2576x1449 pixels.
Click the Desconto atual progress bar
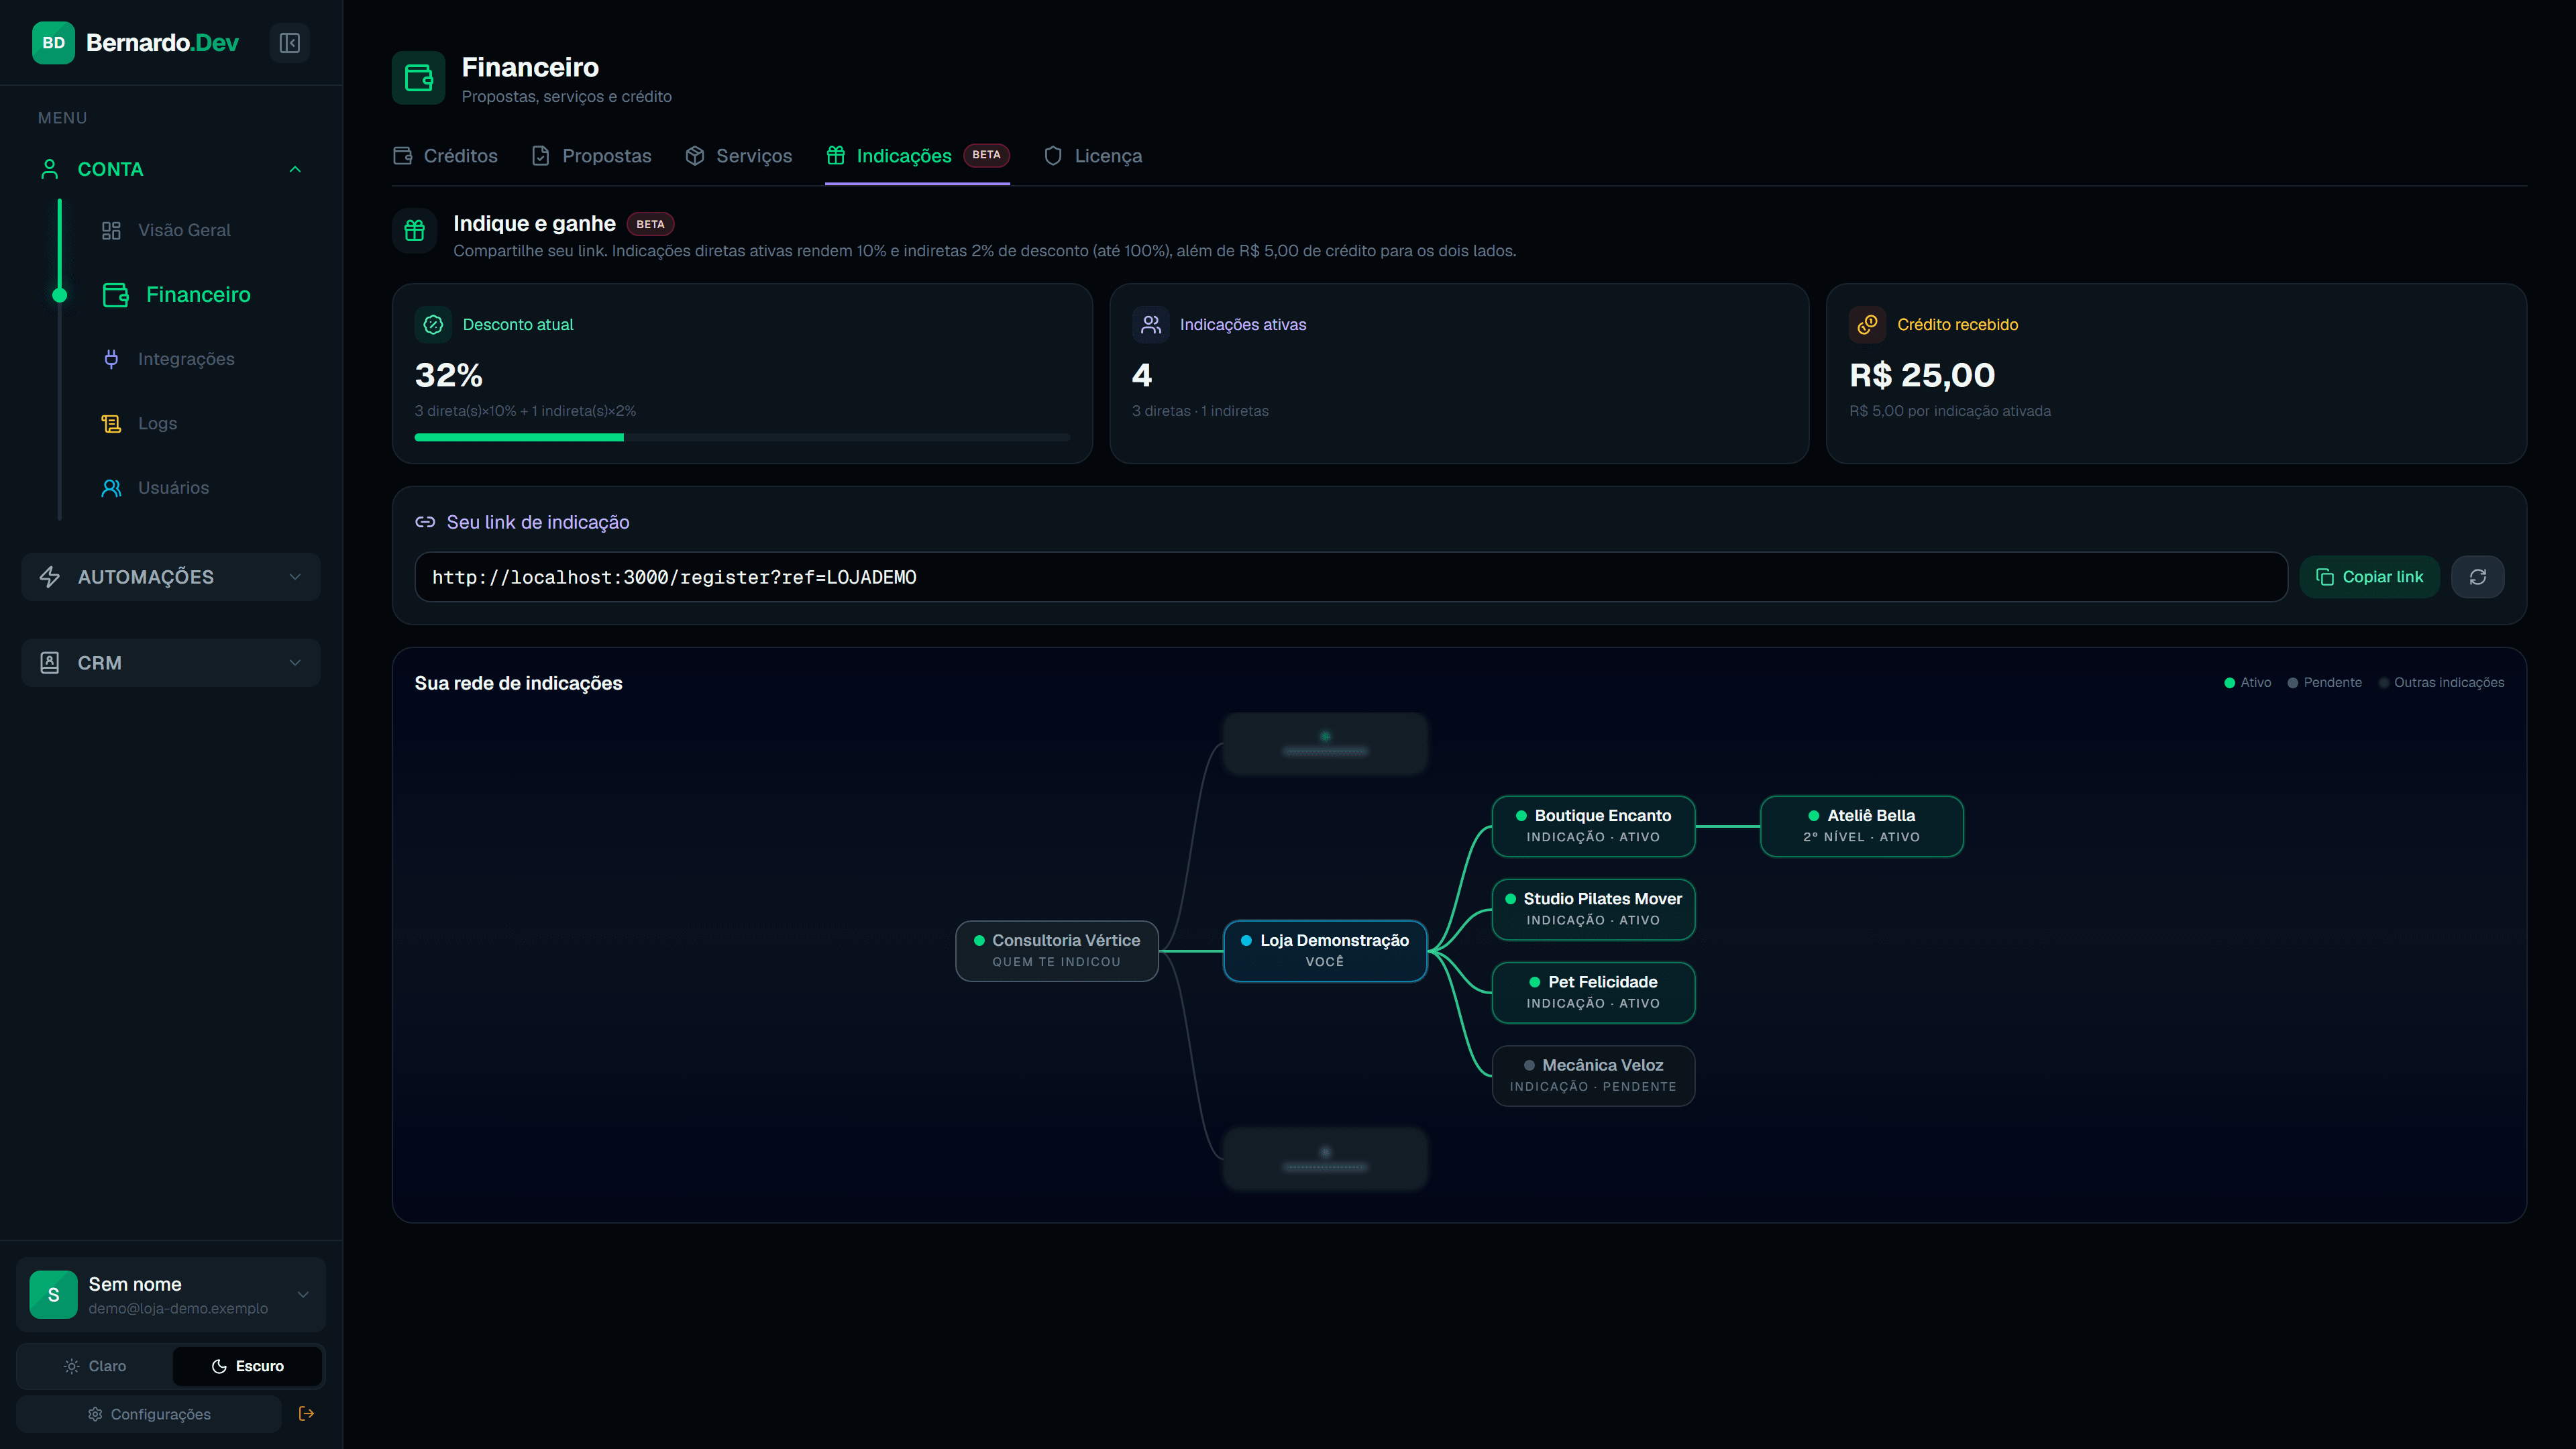(x=742, y=438)
